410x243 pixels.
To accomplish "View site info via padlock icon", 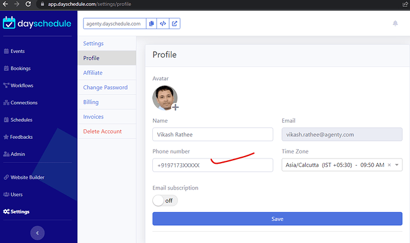I will click(42, 4).
